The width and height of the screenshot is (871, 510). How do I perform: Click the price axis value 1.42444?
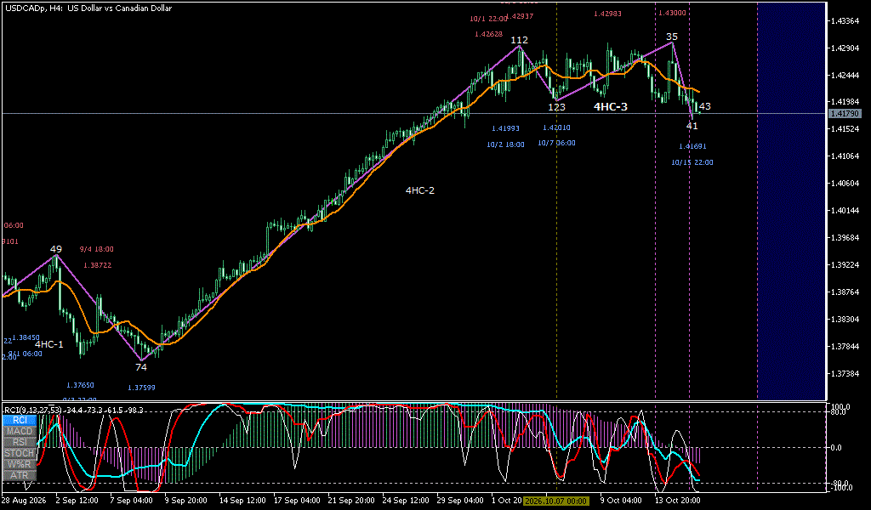coord(844,75)
